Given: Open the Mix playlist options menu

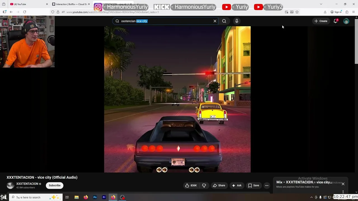Looking at the screenshot, I should coord(343,192).
